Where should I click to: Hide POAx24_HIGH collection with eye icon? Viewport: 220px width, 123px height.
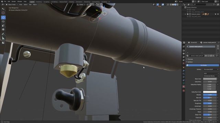[218, 14]
